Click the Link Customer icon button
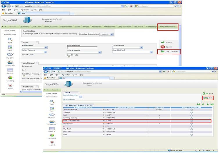 [x=163, y=52]
